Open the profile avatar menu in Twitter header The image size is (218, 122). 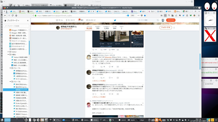163,20
